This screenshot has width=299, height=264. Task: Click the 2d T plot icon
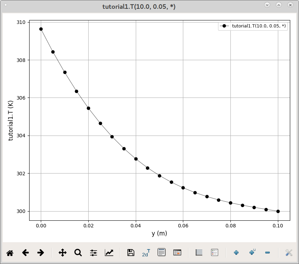pyautogui.click(x=146, y=253)
